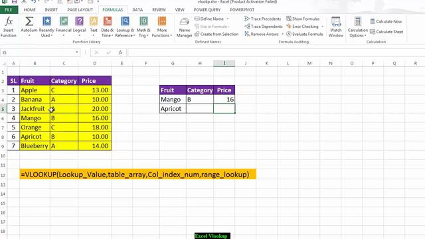
Task: Expand Define Name dropdown arrow
Action: click(x=228, y=19)
